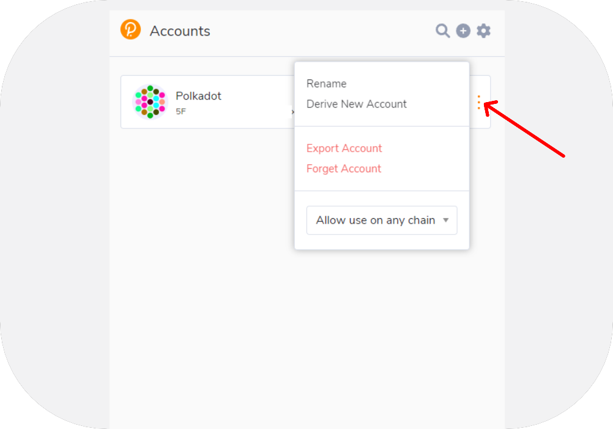The height and width of the screenshot is (429, 613).
Task: Open the settings gear
Action: pyautogui.click(x=483, y=31)
